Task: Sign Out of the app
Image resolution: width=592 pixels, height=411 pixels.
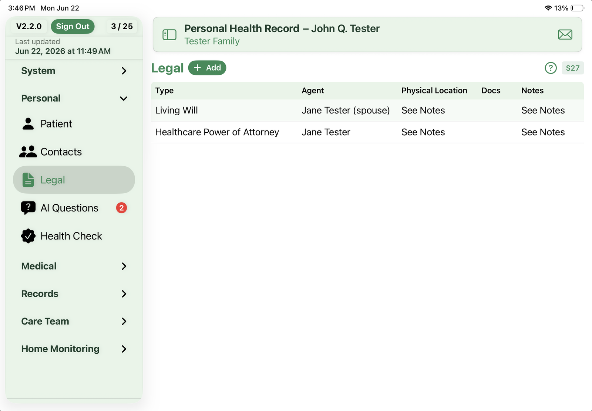Action: pos(73,27)
